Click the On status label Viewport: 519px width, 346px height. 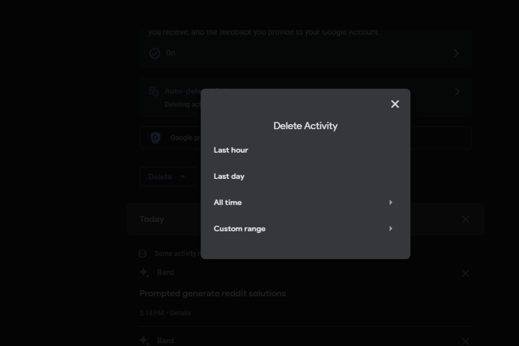[x=171, y=53]
